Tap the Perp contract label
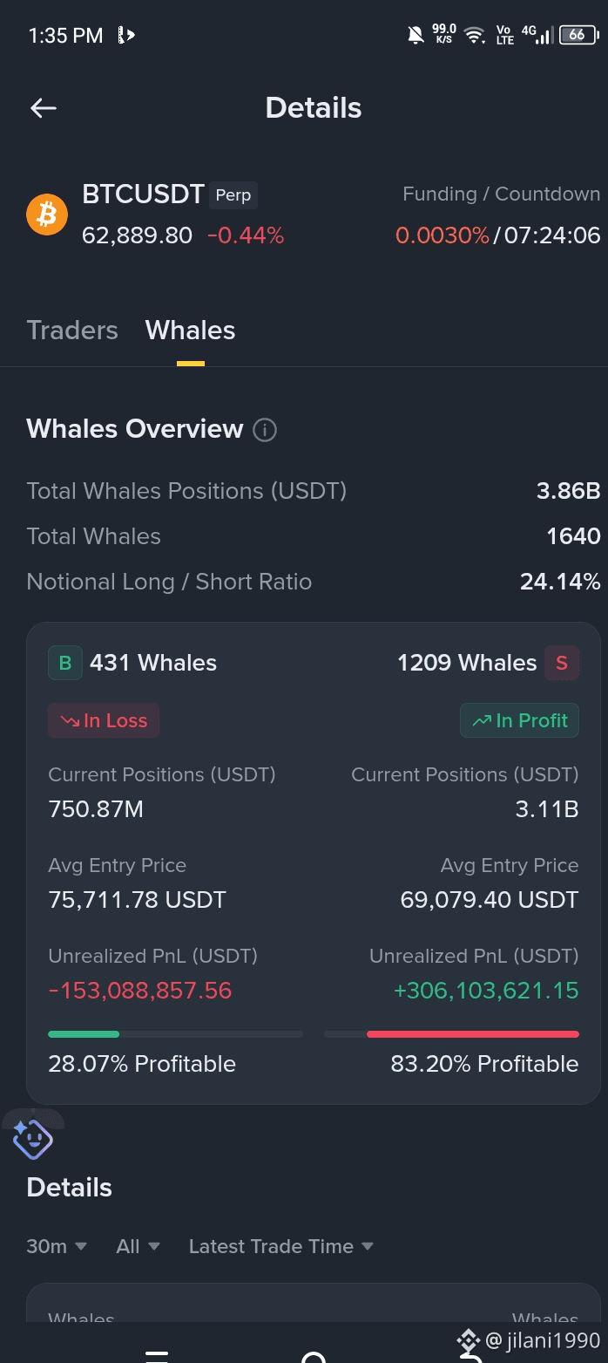608x1363 pixels. tap(233, 195)
